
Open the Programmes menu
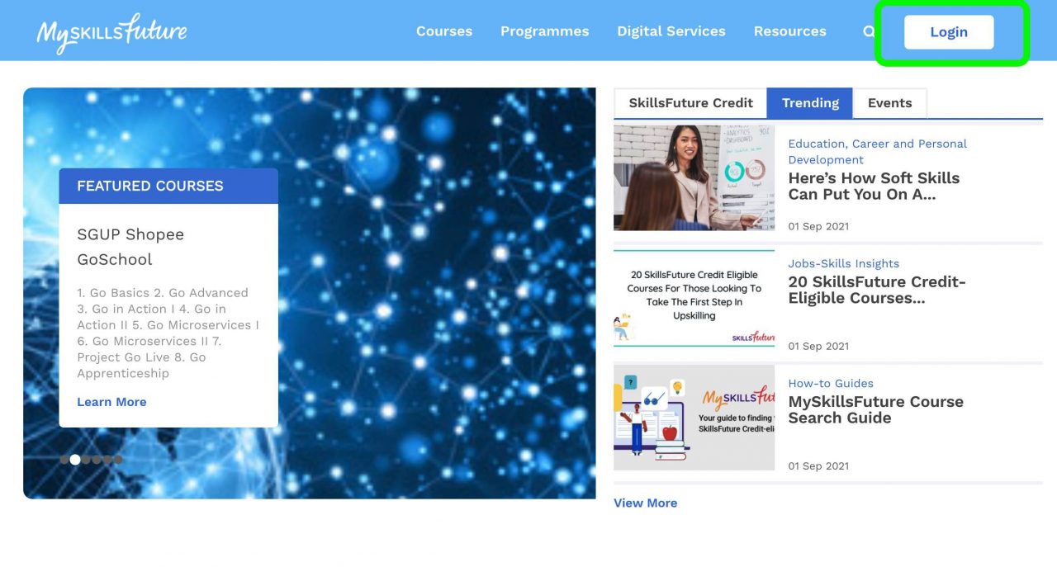pyautogui.click(x=544, y=31)
